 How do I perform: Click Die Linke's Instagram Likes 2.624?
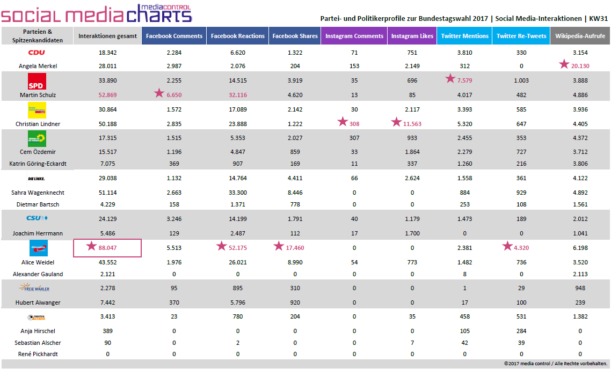[412, 178]
